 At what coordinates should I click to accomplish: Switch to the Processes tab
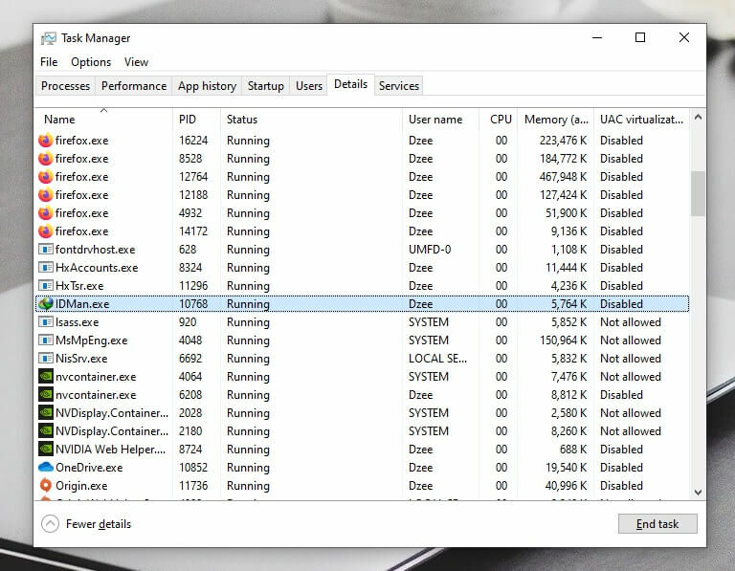[x=66, y=86]
